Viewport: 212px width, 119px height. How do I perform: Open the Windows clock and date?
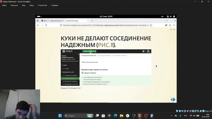(205, 116)
